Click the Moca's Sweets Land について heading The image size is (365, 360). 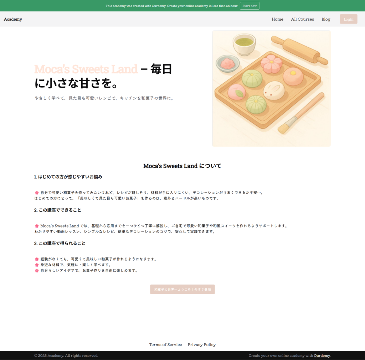182,166
